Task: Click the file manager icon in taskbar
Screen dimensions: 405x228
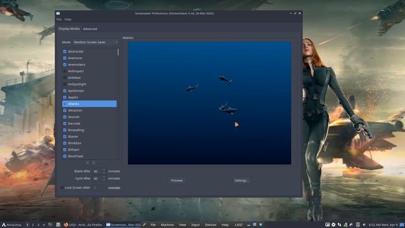Action: point(58,225)
